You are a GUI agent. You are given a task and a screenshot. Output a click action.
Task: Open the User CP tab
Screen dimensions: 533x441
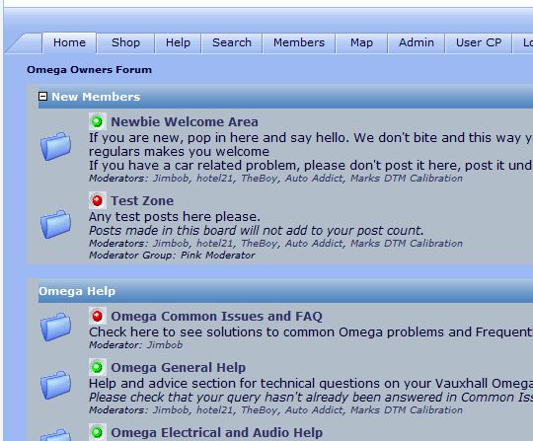479,42
